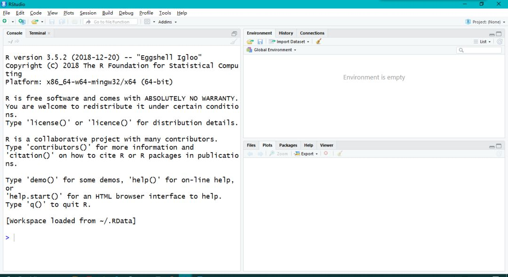The height and width of the screenshot is (277, 508).
Task: Open the Global Environment dropdown
Action: pyautogui.click(x=271, y=50)
